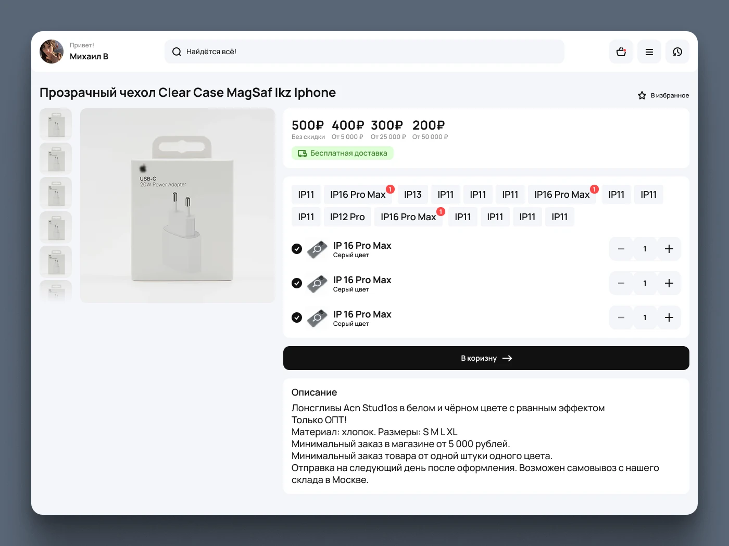Click the magnifier icon in search bar
Image resolution: width=729 pixels, height=546 pixels.
[x=177, y=52]
